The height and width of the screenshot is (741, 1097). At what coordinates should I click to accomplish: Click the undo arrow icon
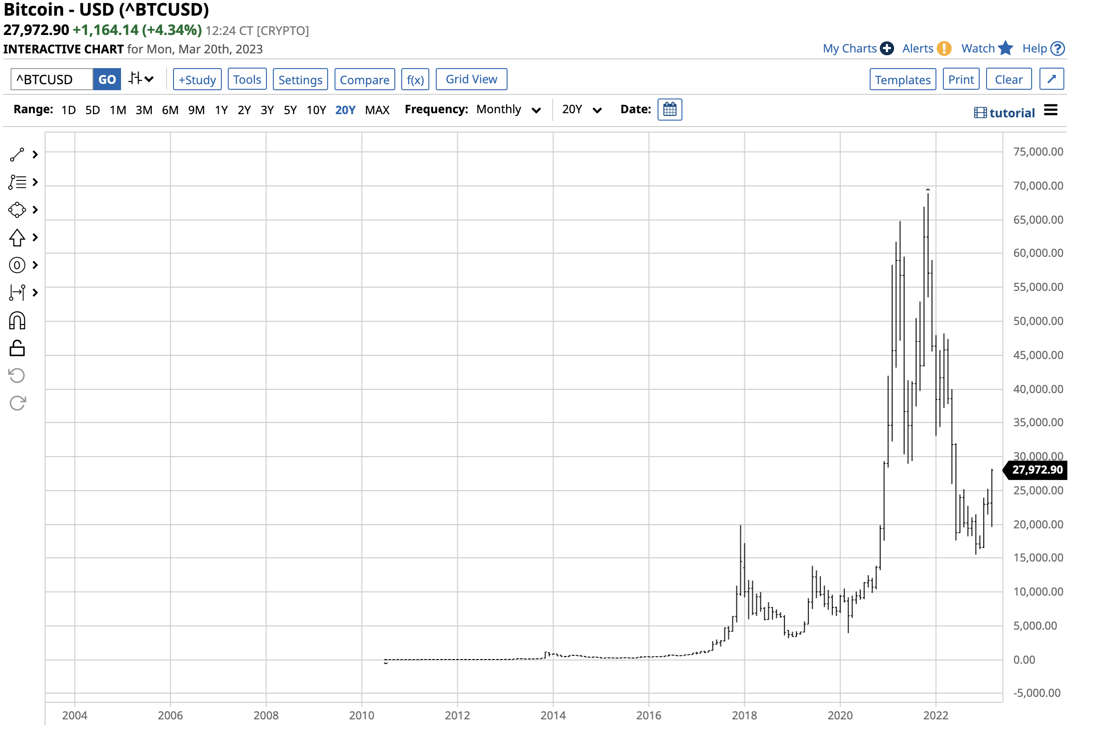[x=17, y=376]
